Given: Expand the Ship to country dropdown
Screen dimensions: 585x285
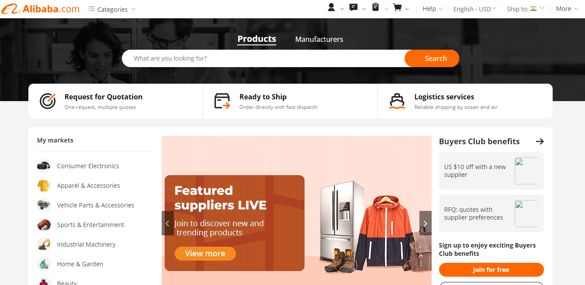Looking at the screenshot, I should [x=526, y=9].
